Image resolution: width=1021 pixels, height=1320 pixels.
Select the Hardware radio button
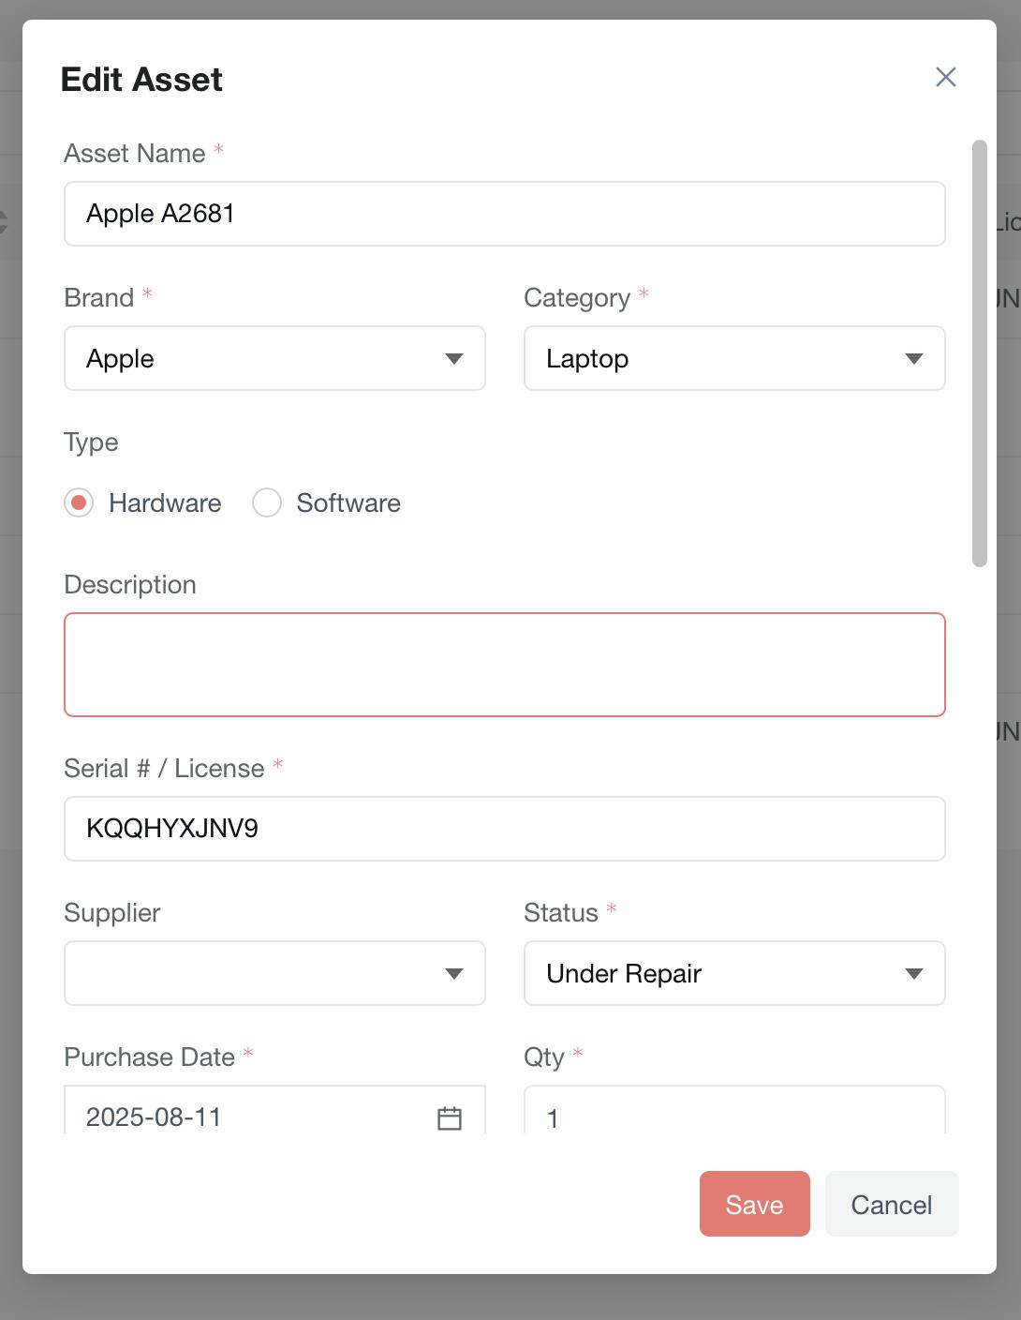click(x=79, y=503)
